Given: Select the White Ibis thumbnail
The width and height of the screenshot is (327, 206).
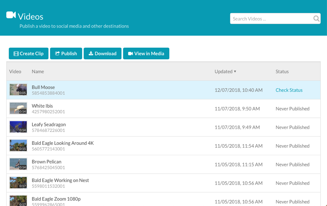Looking at the screenshot, I should click(18, 108).
